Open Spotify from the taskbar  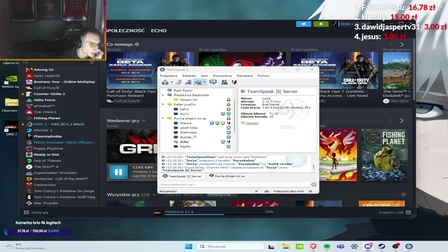pyautogui.click(x=327, y=246)
